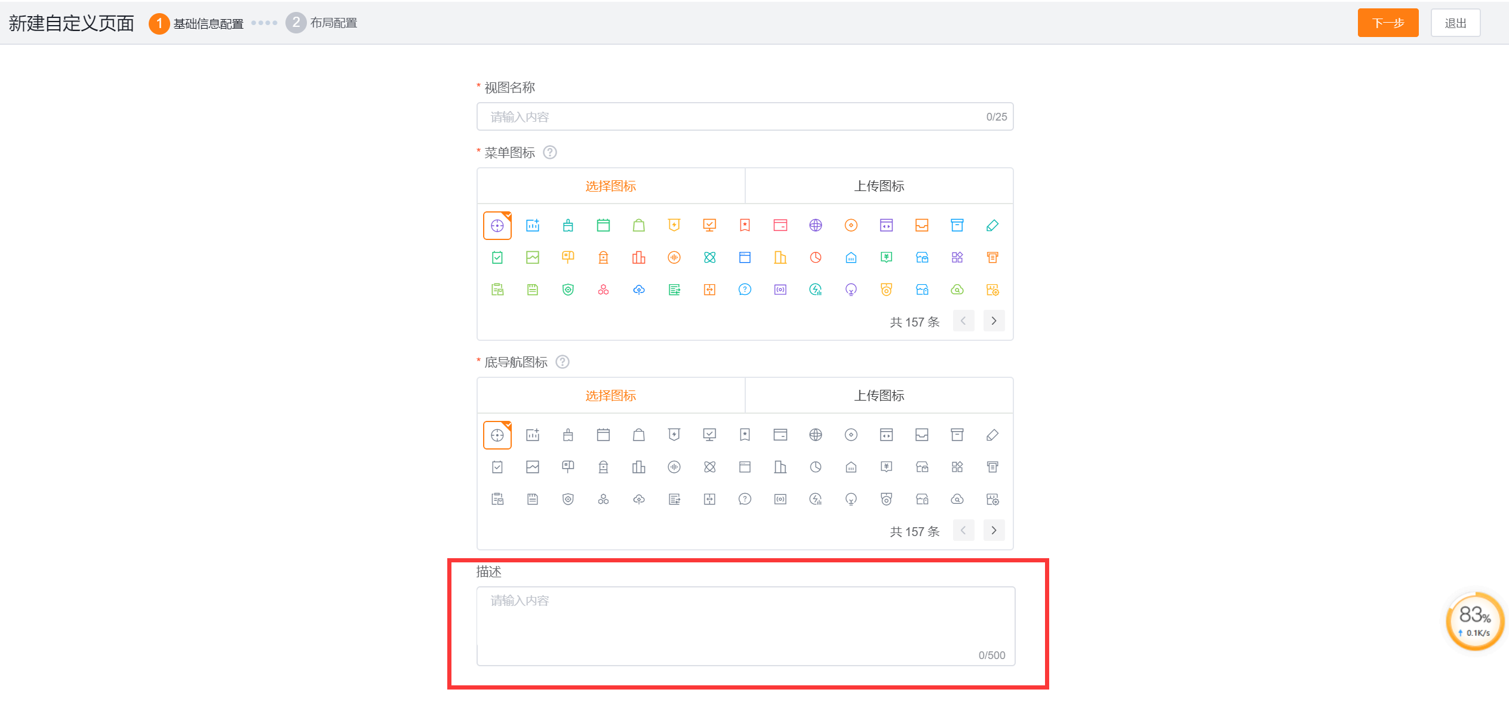Choose the grey question bubble icon in 底导航图标
The height and width of the screenshot is (714, 1509).
[745, 500]
